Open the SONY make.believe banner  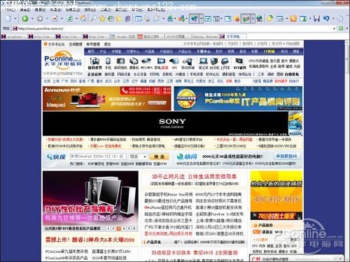click(172, 124)
